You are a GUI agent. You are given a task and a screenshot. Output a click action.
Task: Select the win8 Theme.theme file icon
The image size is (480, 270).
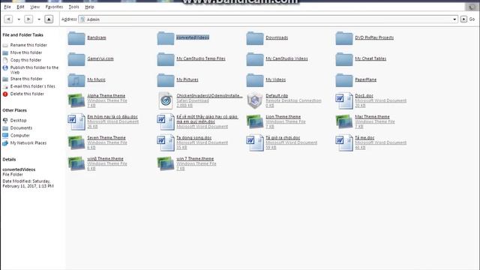[x=76, y=163]
